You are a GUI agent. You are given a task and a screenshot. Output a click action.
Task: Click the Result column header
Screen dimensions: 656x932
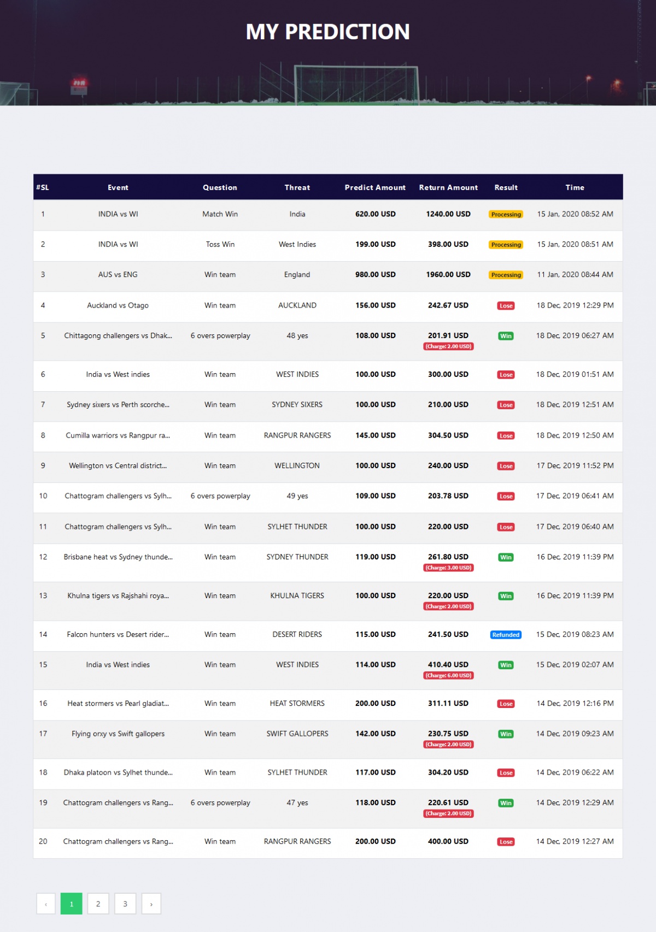click(506, 187)
